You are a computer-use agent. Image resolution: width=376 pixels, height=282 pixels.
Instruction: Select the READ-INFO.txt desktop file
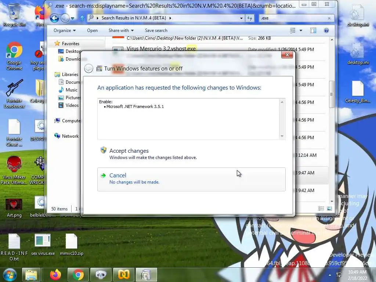[x=14, y=247]
